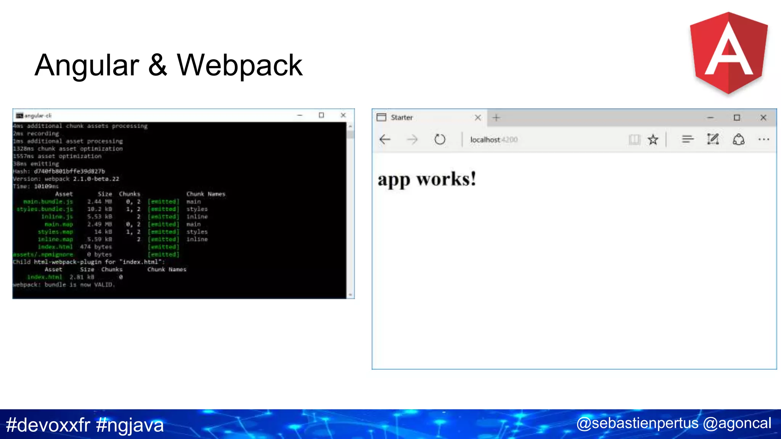The height and width of the screenshot is (439, 781).
Task: Click styles.bundle.js in console output
Action: pyautogui.click(x=45, y=209)
